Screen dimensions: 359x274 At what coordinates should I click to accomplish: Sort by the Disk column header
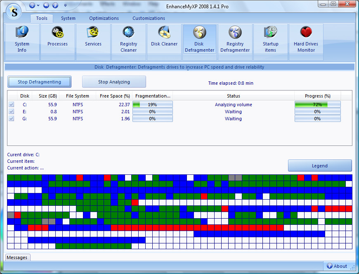pos(25,96)
